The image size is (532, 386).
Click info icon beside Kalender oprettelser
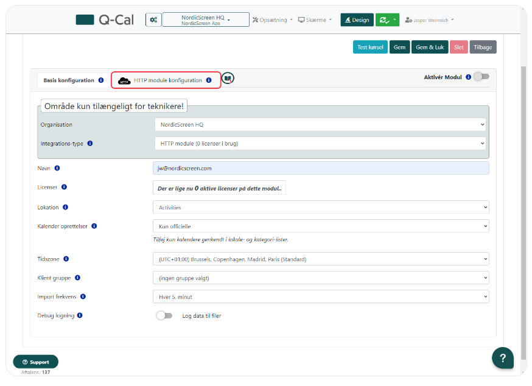[94, 226]
